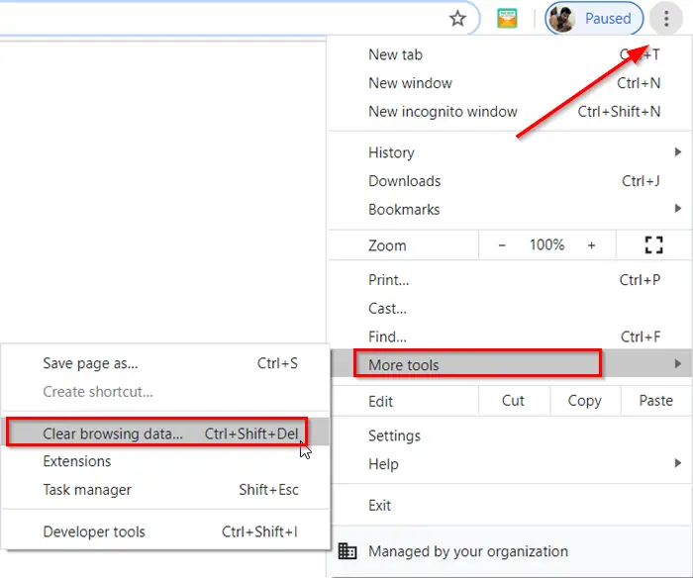Open a New incognito window
Image resolution: width=693 pixels, height=578 pixels.
[511, 112]
